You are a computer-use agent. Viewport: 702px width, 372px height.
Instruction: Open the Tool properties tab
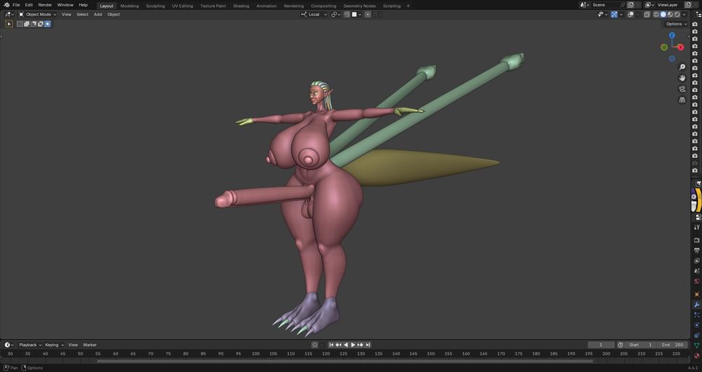(696, 227)
